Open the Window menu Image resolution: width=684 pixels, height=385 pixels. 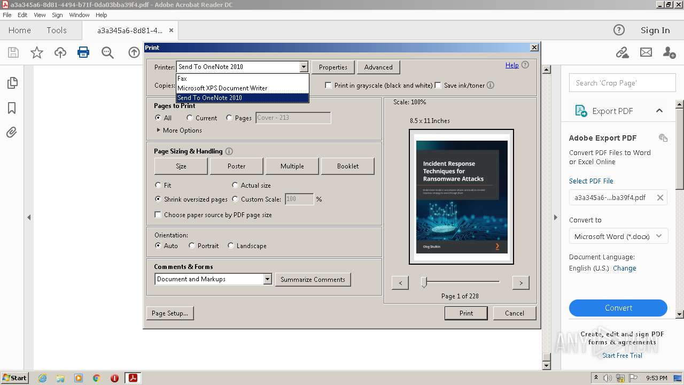coord(79,15)
